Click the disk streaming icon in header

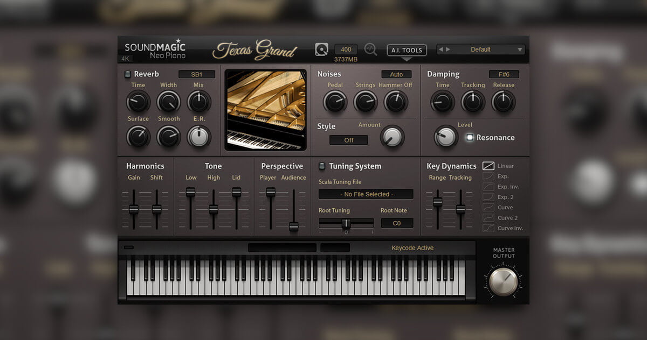pos(321,49)
